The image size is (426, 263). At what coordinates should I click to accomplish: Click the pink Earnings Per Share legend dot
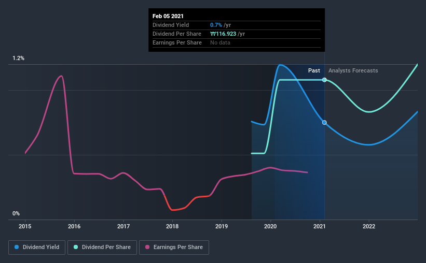tap(147, 247)
